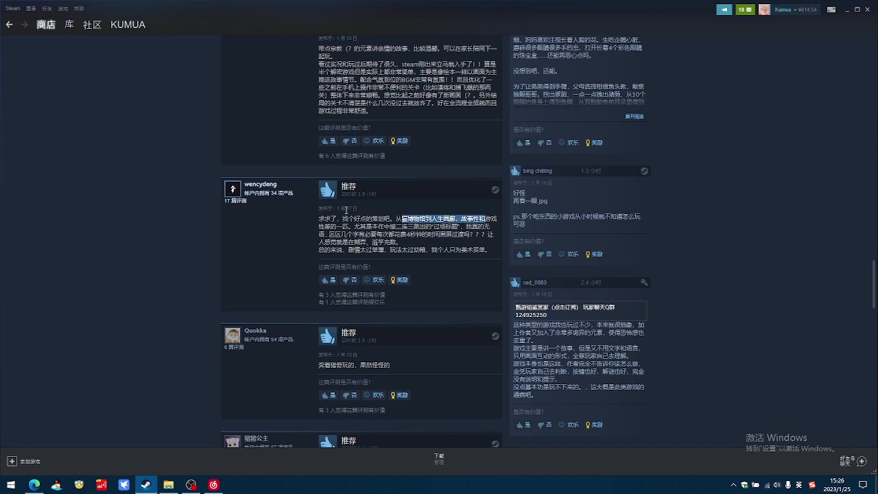
Task: Vote 否 (No) on wencydeng's review
Action: tap(350, 280)
